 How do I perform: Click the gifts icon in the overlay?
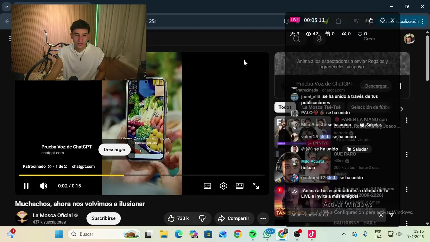coord(328,34)
